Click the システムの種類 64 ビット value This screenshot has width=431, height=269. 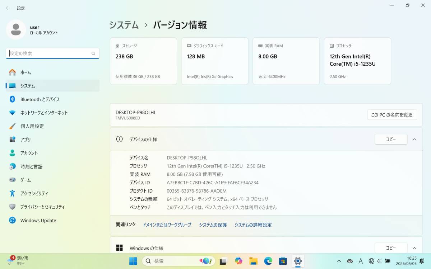coord(218,199)
